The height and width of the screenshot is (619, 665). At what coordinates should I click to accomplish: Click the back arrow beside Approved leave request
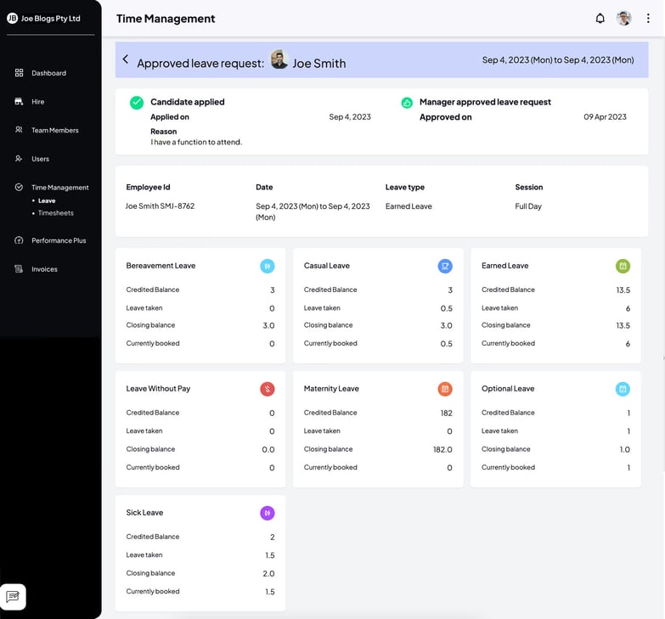point(126,59)
